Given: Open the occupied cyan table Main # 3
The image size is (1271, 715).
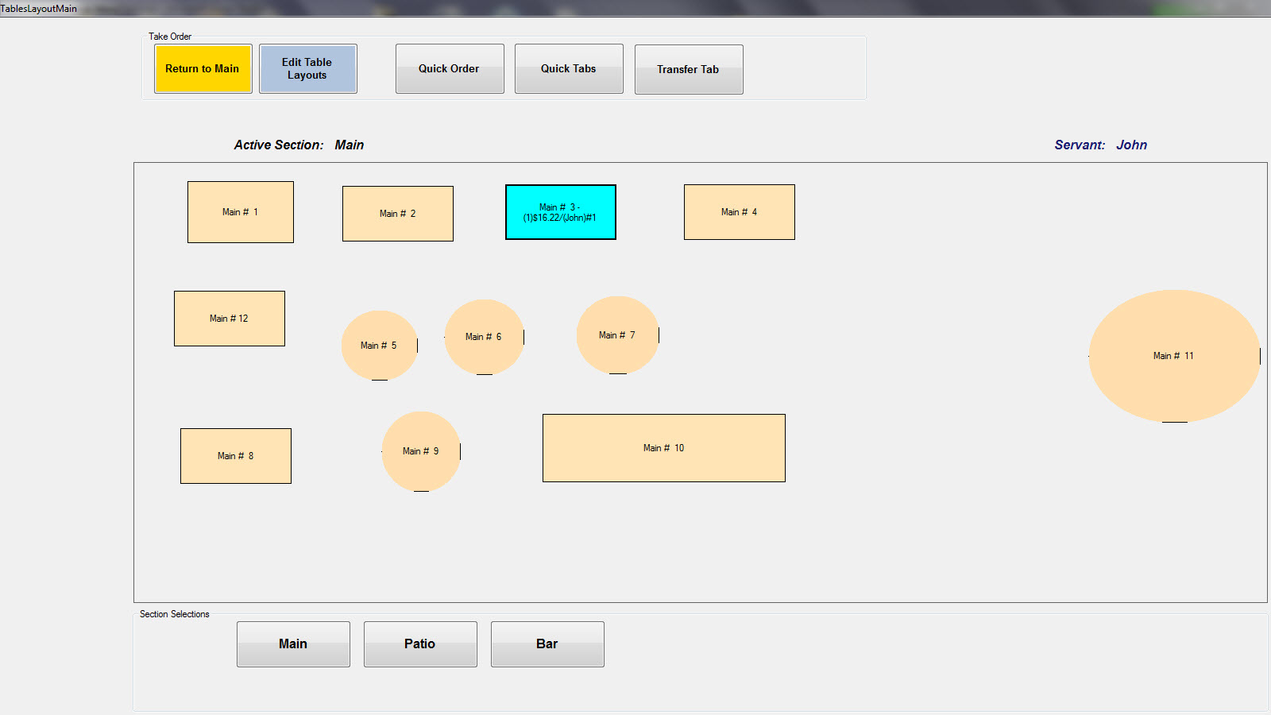Looking at the screenshot, I should [x=561, y=212].
